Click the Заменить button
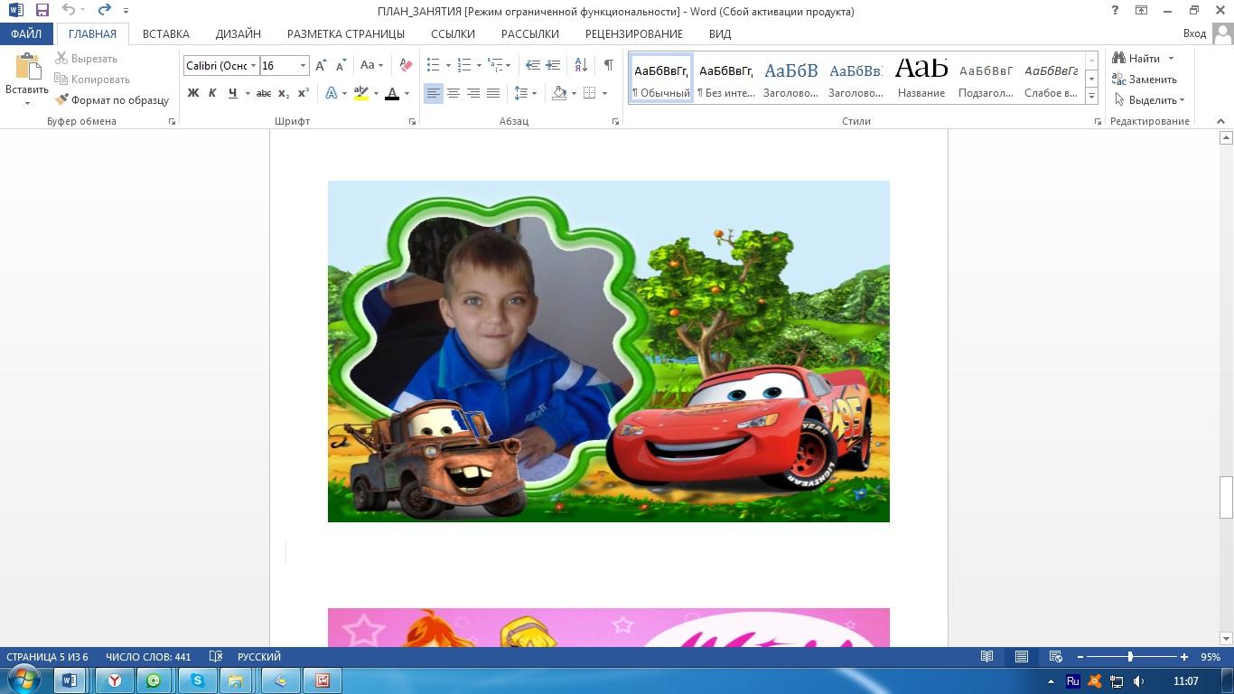This screenshot has width=1234, height=694. pyautogui.click(x=1144, y=80)
